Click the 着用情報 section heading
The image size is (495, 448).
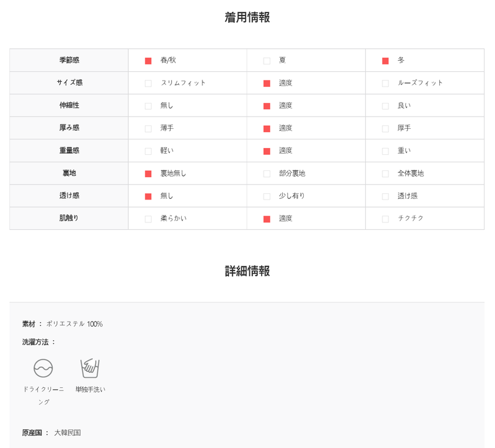click(247, 17)
